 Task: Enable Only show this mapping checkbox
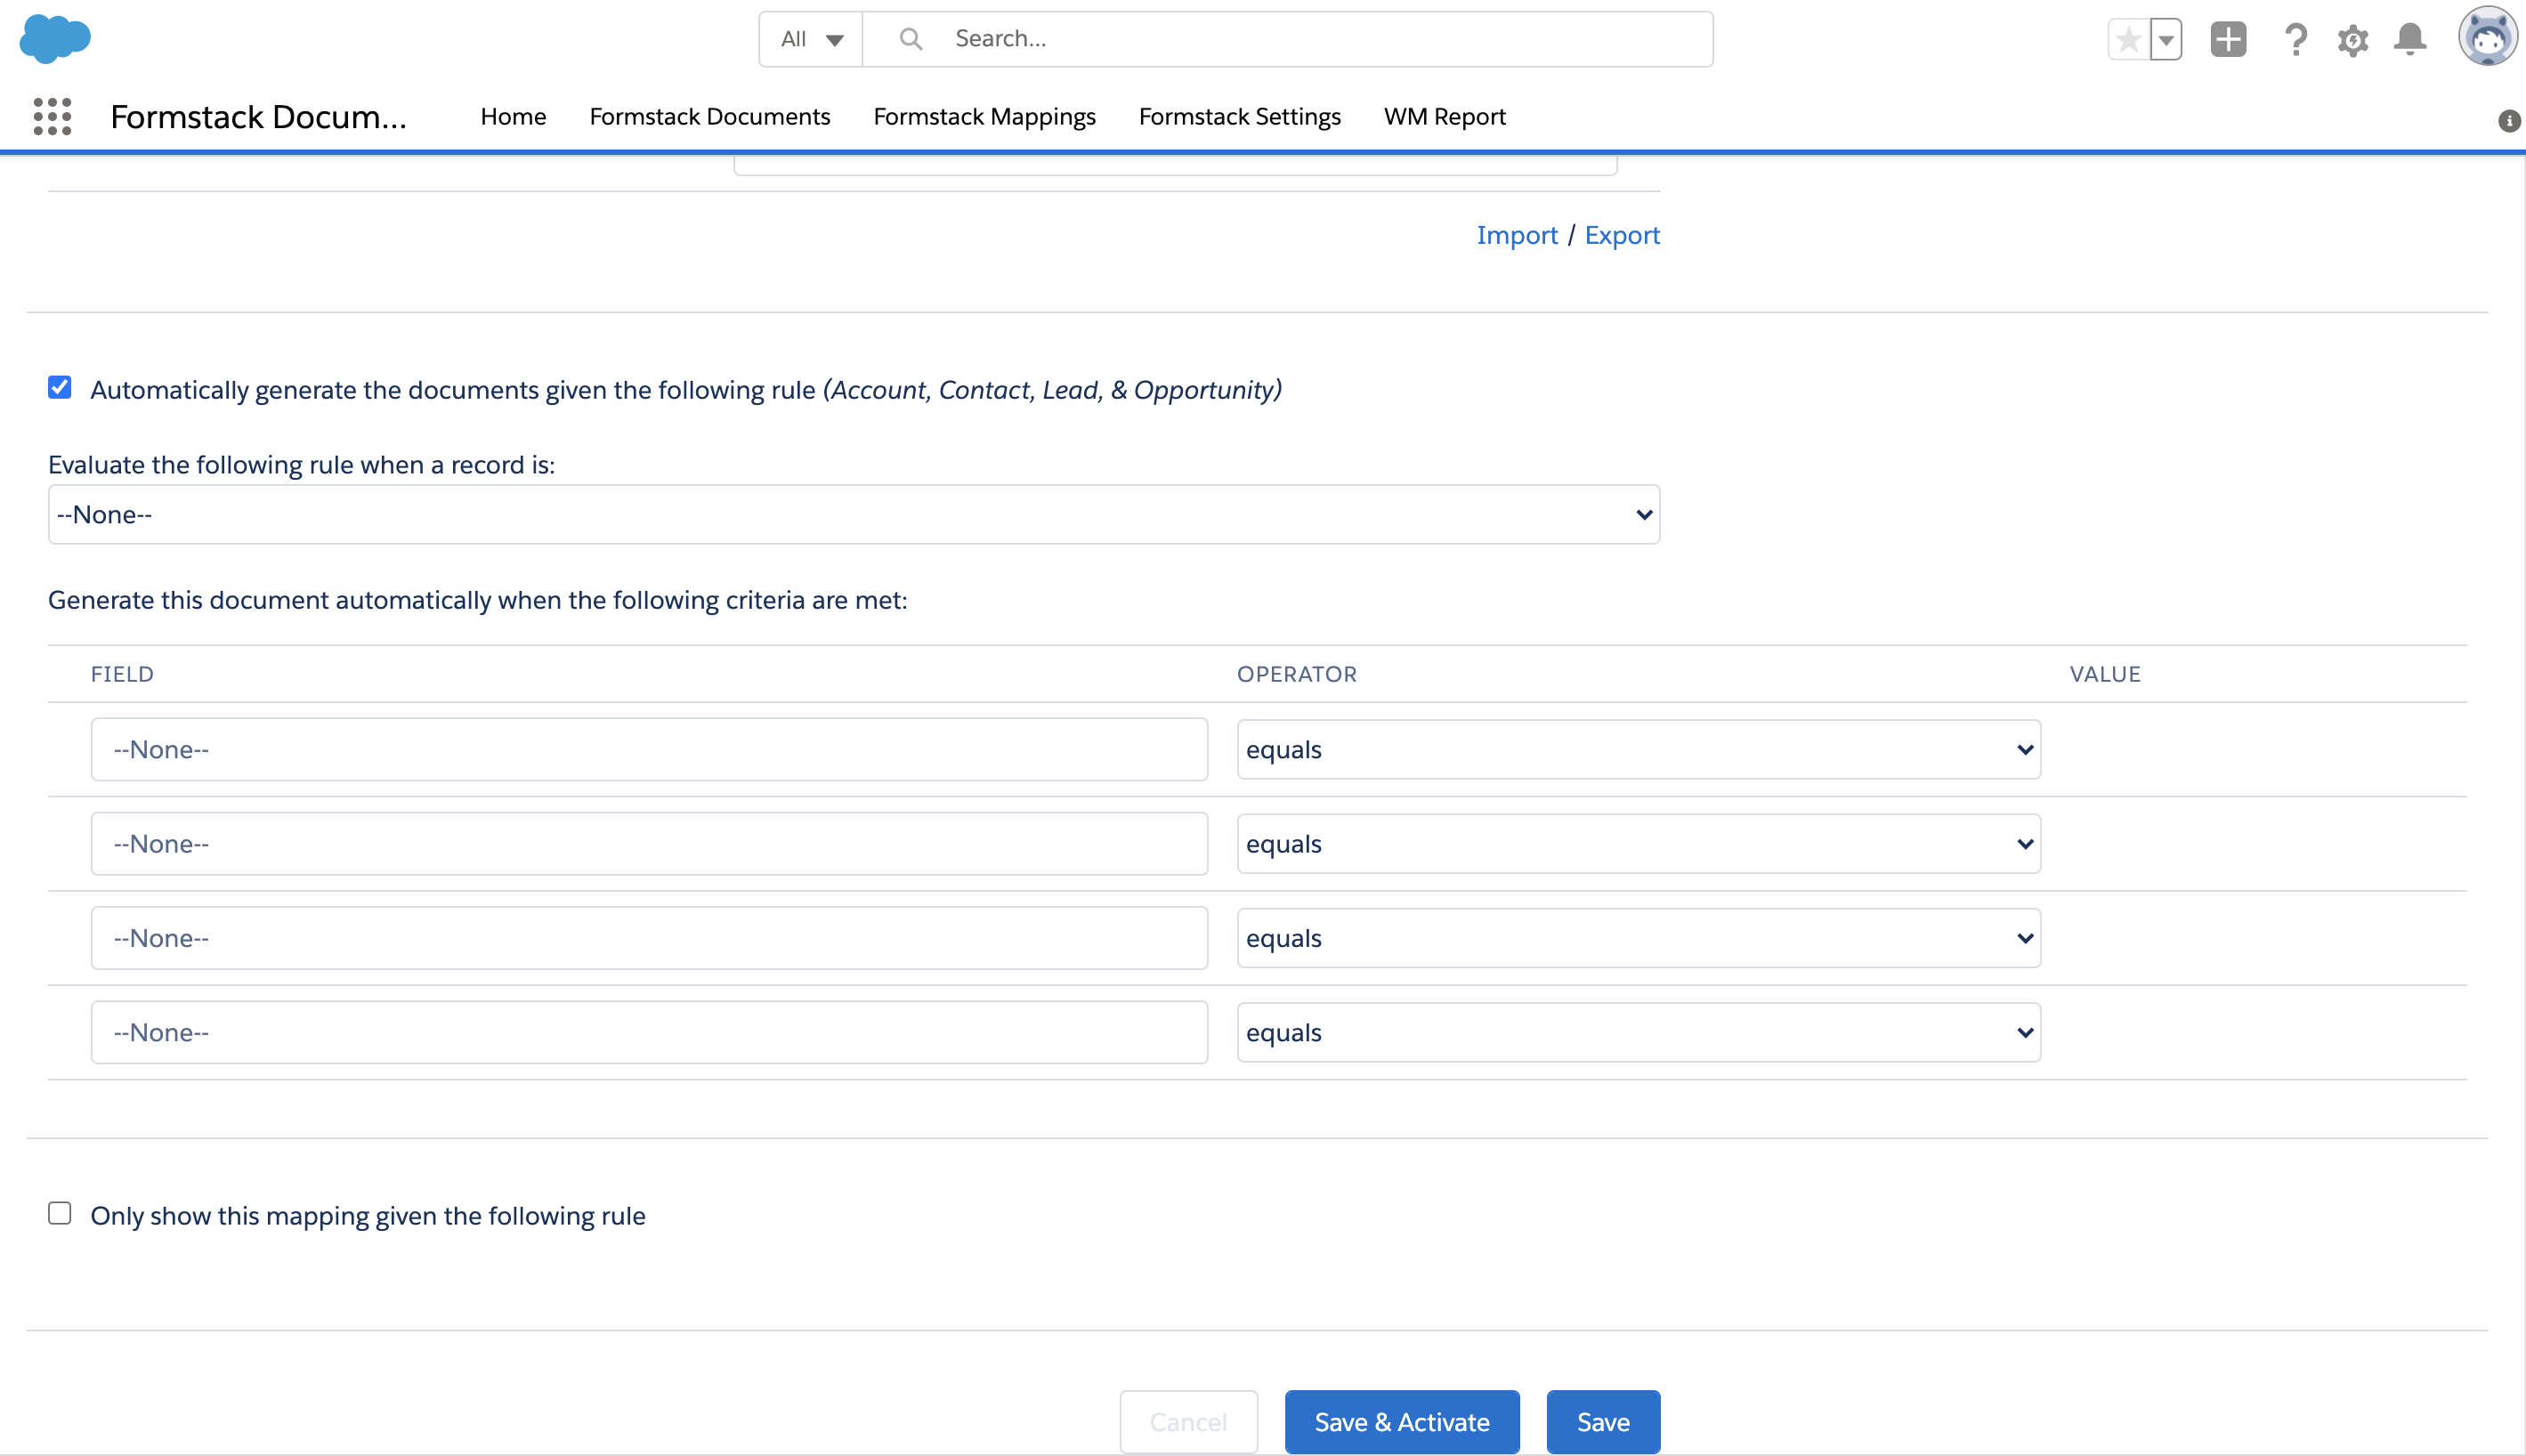[x=60, y=1214]
